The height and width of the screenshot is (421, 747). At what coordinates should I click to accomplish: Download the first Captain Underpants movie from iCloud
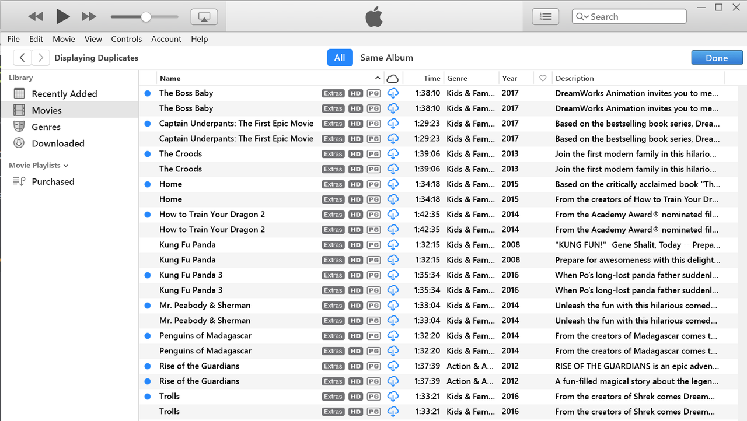[x=393, y=124]
